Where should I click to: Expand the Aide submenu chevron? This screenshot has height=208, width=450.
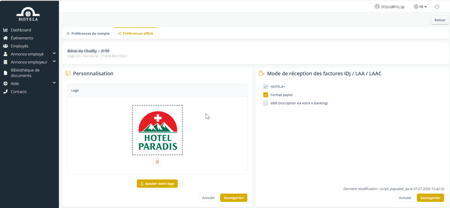(x=54, y=83)
